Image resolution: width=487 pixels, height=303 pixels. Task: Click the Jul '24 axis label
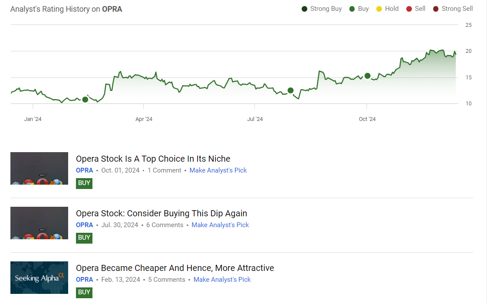255,118
